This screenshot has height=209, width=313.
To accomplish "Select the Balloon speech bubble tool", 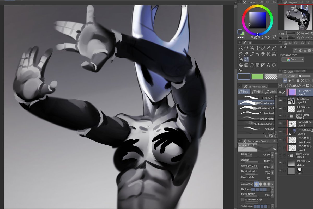I will point(274,65).
